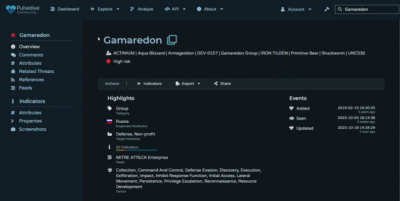The width and height of the screenshot is (400, 201).
Task: Click the Group category tag icon
Action: 110,108
